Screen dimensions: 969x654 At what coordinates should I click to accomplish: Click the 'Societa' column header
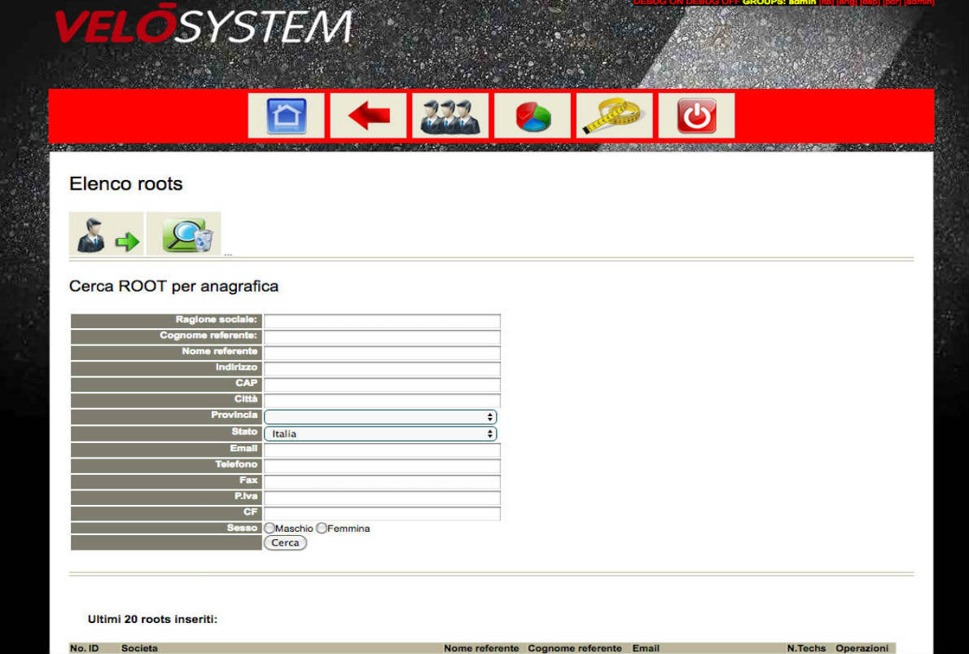click(139, 648)
